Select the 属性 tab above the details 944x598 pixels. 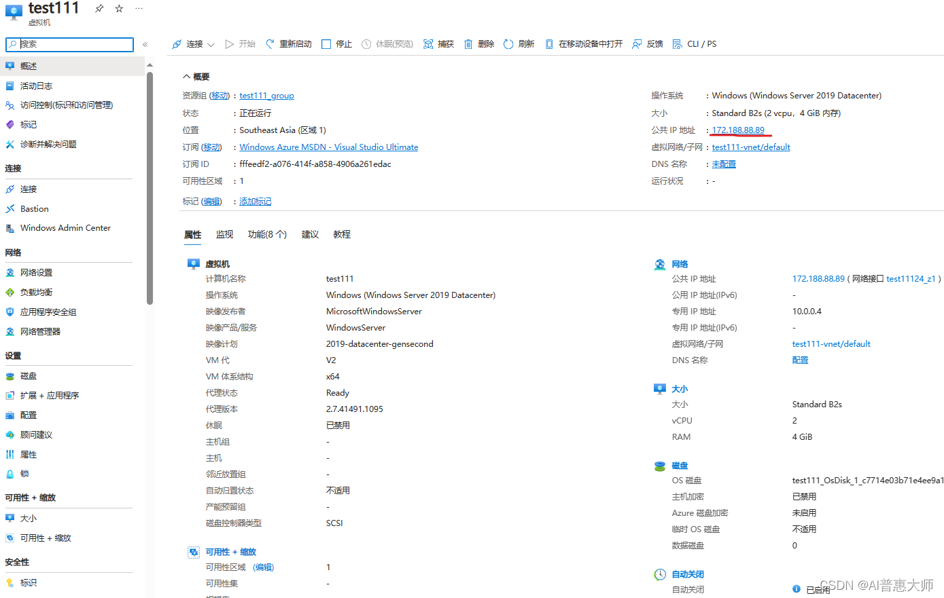click(193, 234)
